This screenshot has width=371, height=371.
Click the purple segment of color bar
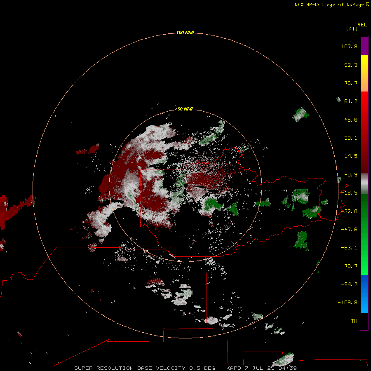pos(364,46)
